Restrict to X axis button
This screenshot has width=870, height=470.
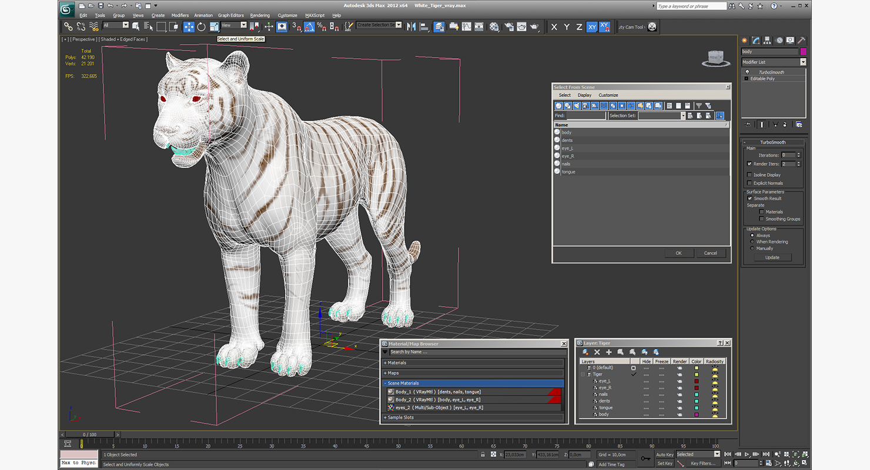tap(554, 27)
